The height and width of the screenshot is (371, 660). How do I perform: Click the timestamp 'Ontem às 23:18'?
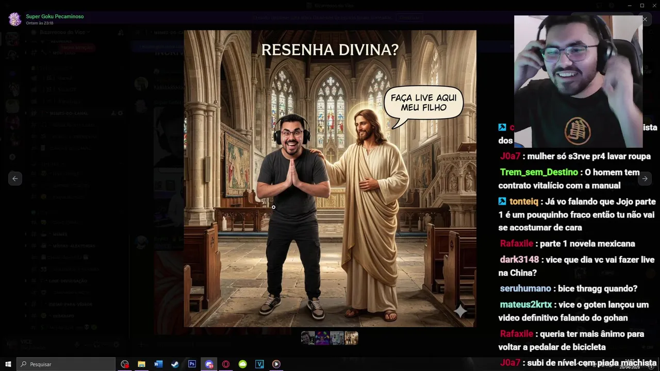(x=40, y=23)
